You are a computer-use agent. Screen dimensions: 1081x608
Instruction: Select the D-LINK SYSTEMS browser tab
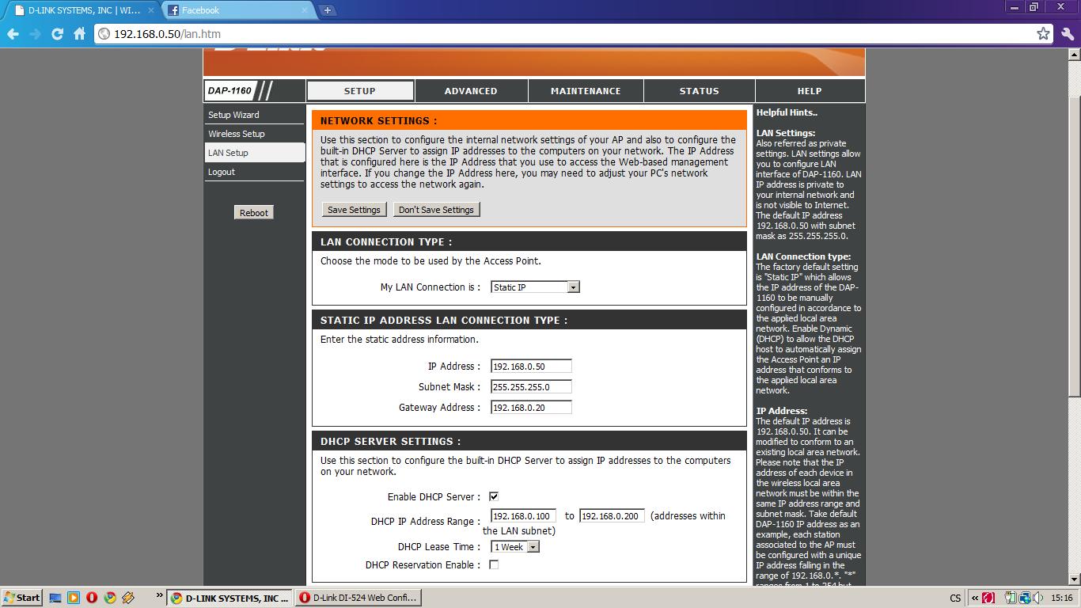83,10
